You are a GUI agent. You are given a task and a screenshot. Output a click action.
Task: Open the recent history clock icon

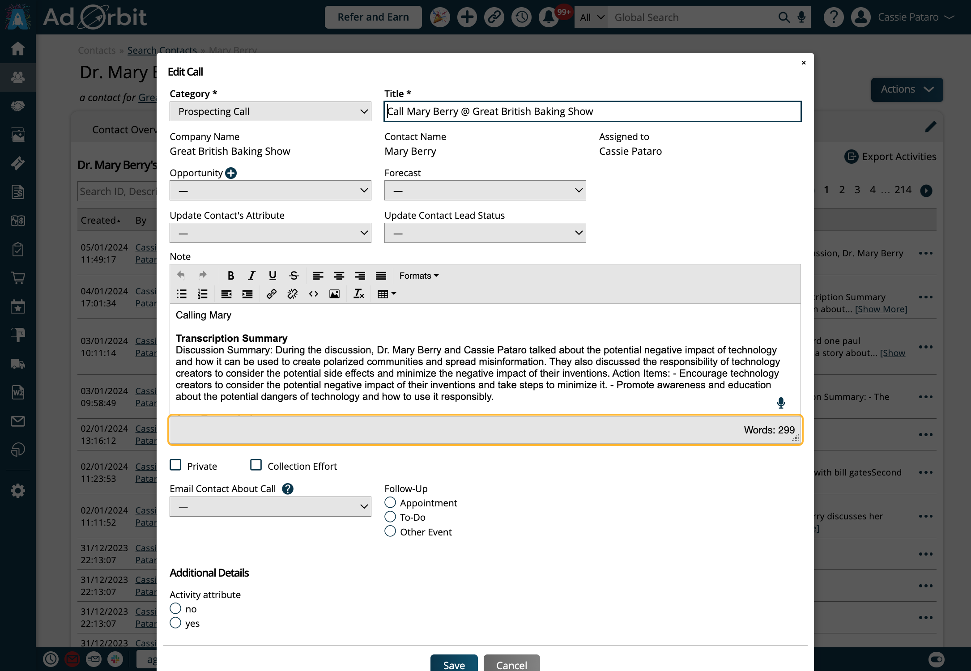pyautogui.click(x=521, y=17)
